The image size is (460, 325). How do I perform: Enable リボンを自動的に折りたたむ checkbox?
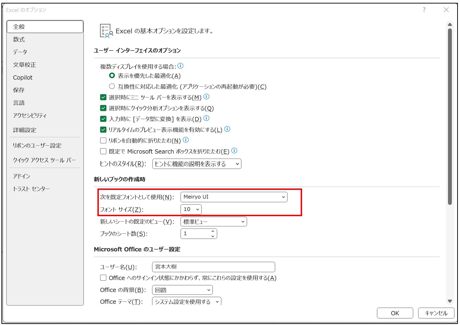(103, 141)
